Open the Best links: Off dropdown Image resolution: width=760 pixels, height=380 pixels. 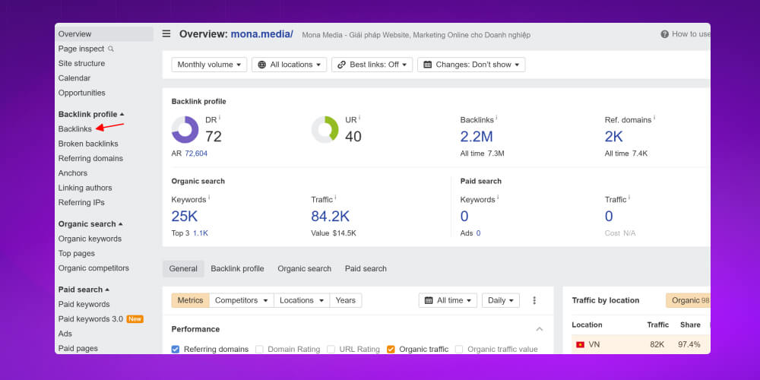point(372,65)
